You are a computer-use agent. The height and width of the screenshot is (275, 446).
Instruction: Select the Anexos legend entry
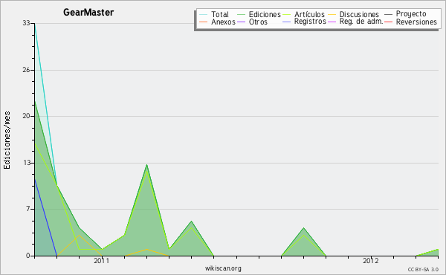click(223, 22)
